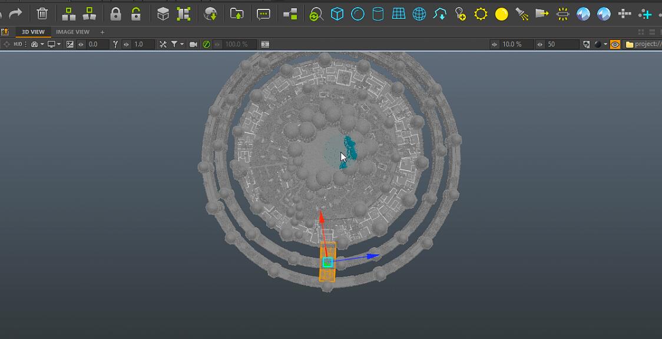Click the filmstrip icon
The width and height of the screenshot is (662, 339).
pyautogui.click(x=265, y=44)
